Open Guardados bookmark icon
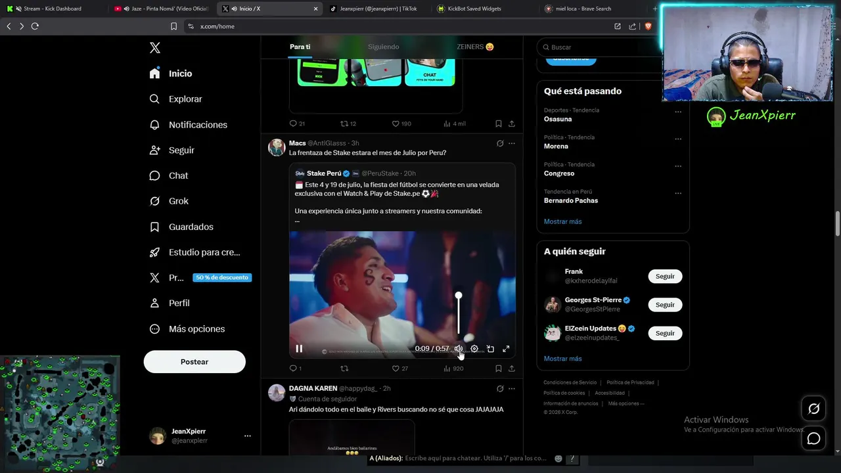 (x=154, y=227)
